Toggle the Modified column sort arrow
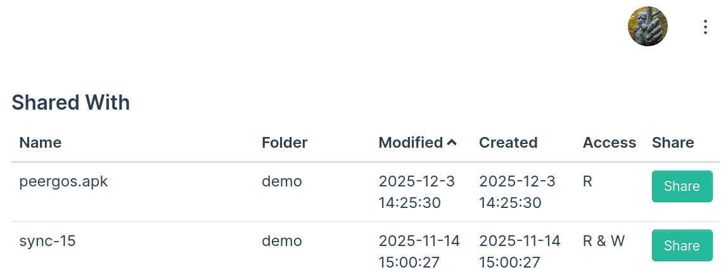Viewport: 728px width, 272px height. [452, 143]
